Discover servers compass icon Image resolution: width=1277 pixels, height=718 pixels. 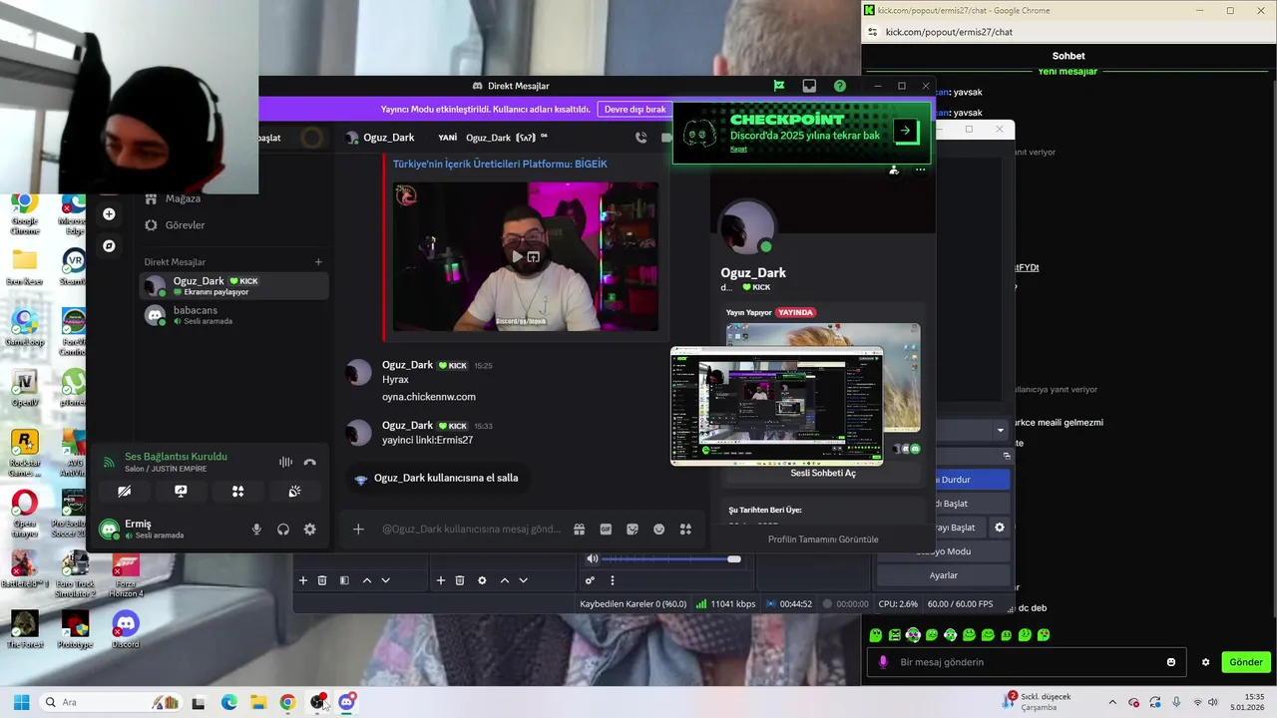click(109, 245)
